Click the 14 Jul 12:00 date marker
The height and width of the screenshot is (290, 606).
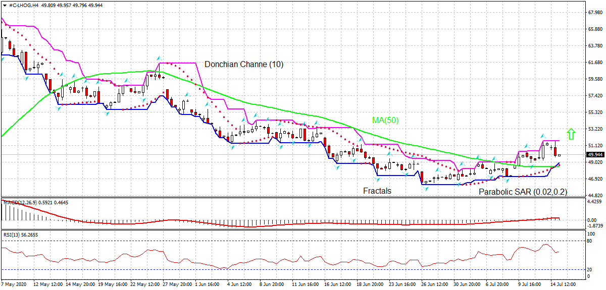pos(561,284)
